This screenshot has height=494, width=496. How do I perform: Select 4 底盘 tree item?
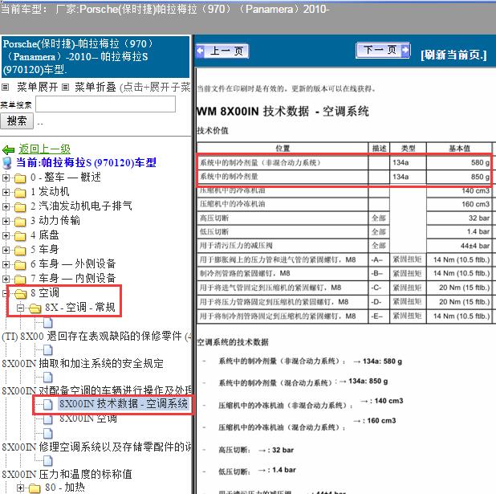coord(45,235)
